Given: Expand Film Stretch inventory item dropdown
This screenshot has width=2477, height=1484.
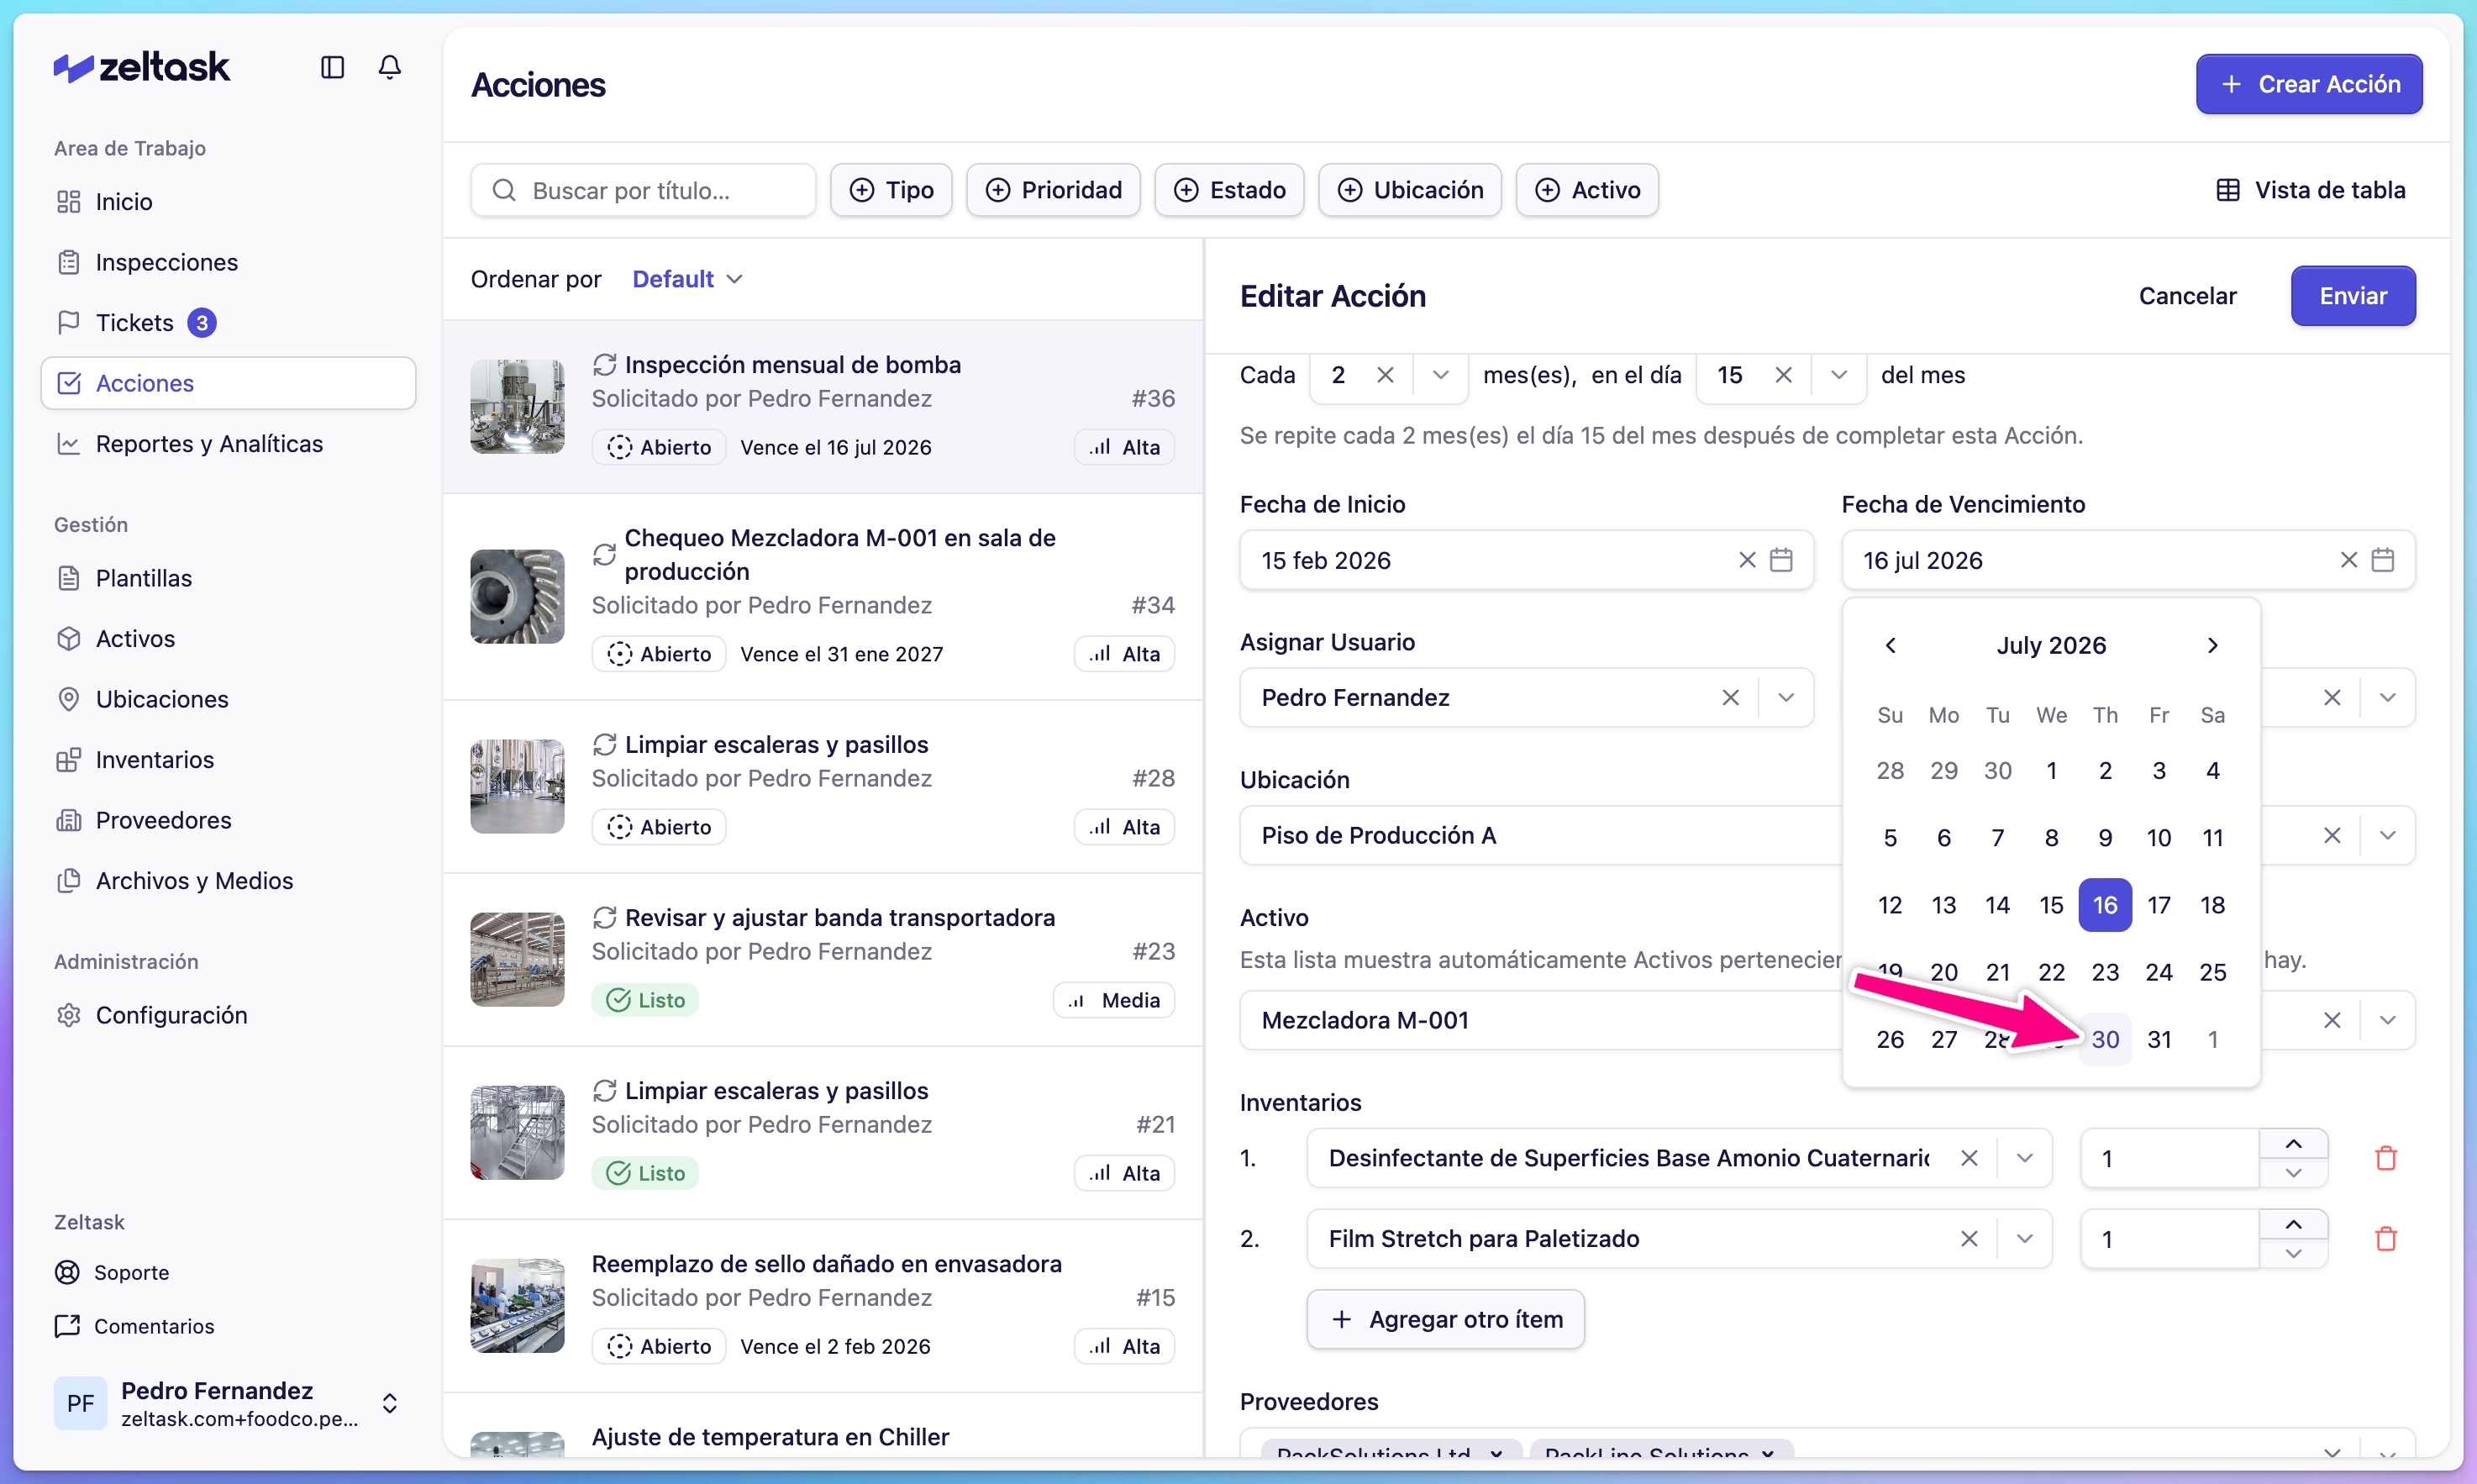Looking at the screenshot, I should [2024, 1239].
